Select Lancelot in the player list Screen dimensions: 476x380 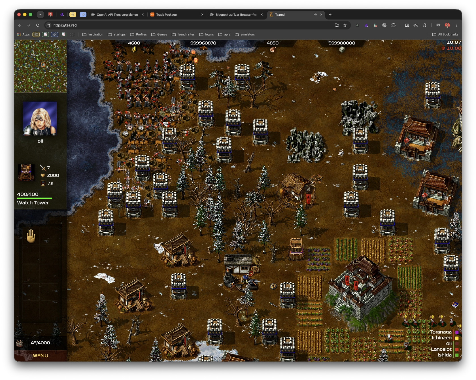tap(441, 349)
